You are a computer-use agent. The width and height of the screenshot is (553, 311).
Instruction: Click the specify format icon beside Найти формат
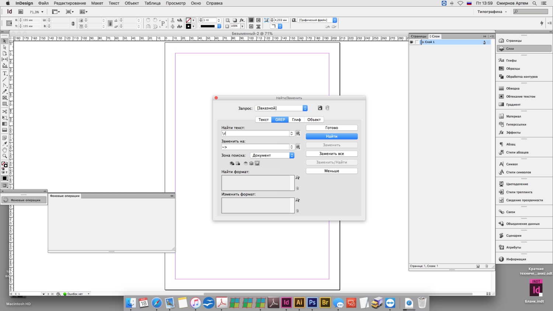[298, 178]
